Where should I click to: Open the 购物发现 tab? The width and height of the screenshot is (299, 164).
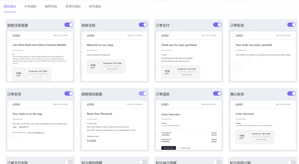click(51, 6)
